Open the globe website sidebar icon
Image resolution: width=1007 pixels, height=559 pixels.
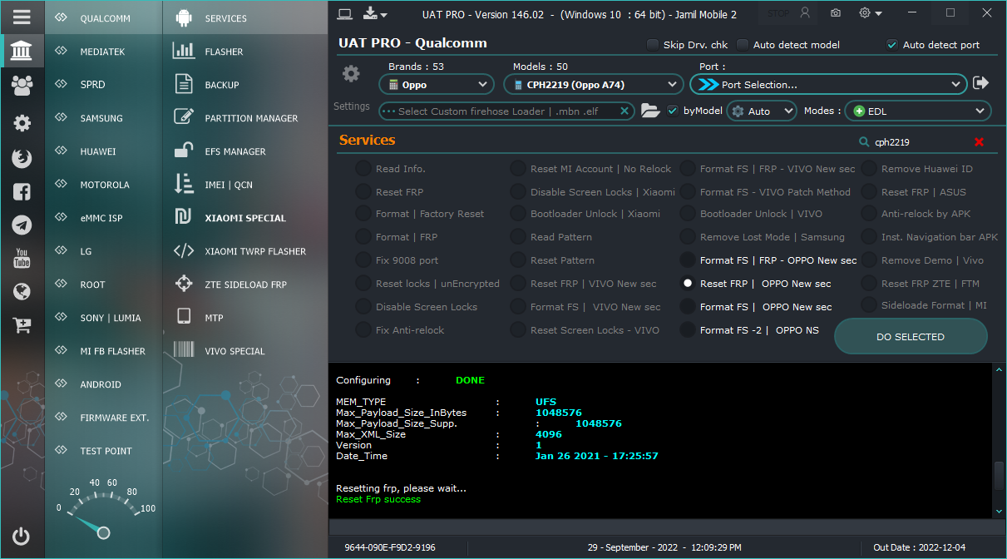coord(22,291)
